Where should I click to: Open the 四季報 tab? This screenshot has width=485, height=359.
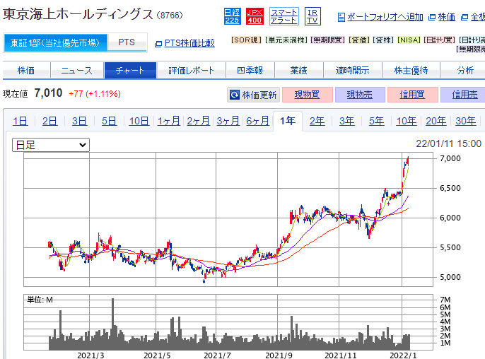pos(250,71)
